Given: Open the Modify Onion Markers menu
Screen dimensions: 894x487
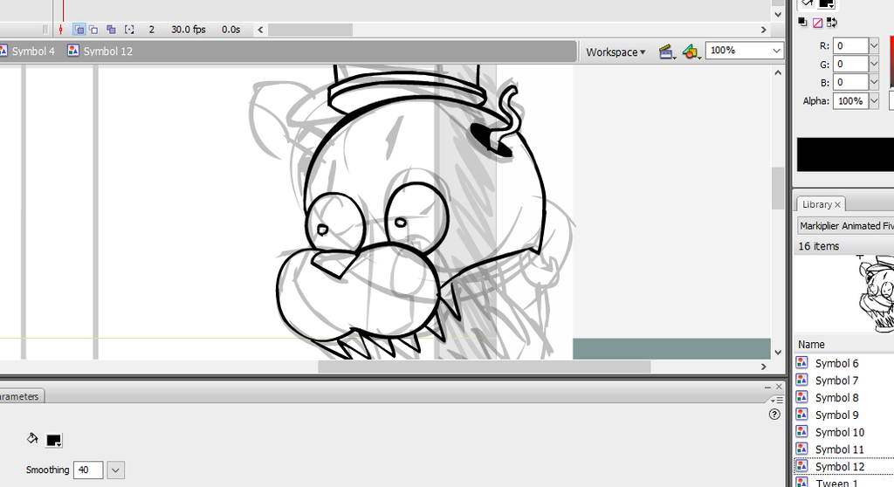Looking at the screenshot, I should (x=129, y=30).
